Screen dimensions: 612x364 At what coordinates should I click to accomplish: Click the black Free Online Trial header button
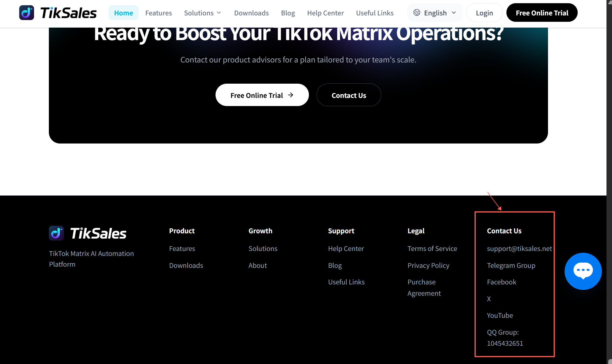pos(542,13)
